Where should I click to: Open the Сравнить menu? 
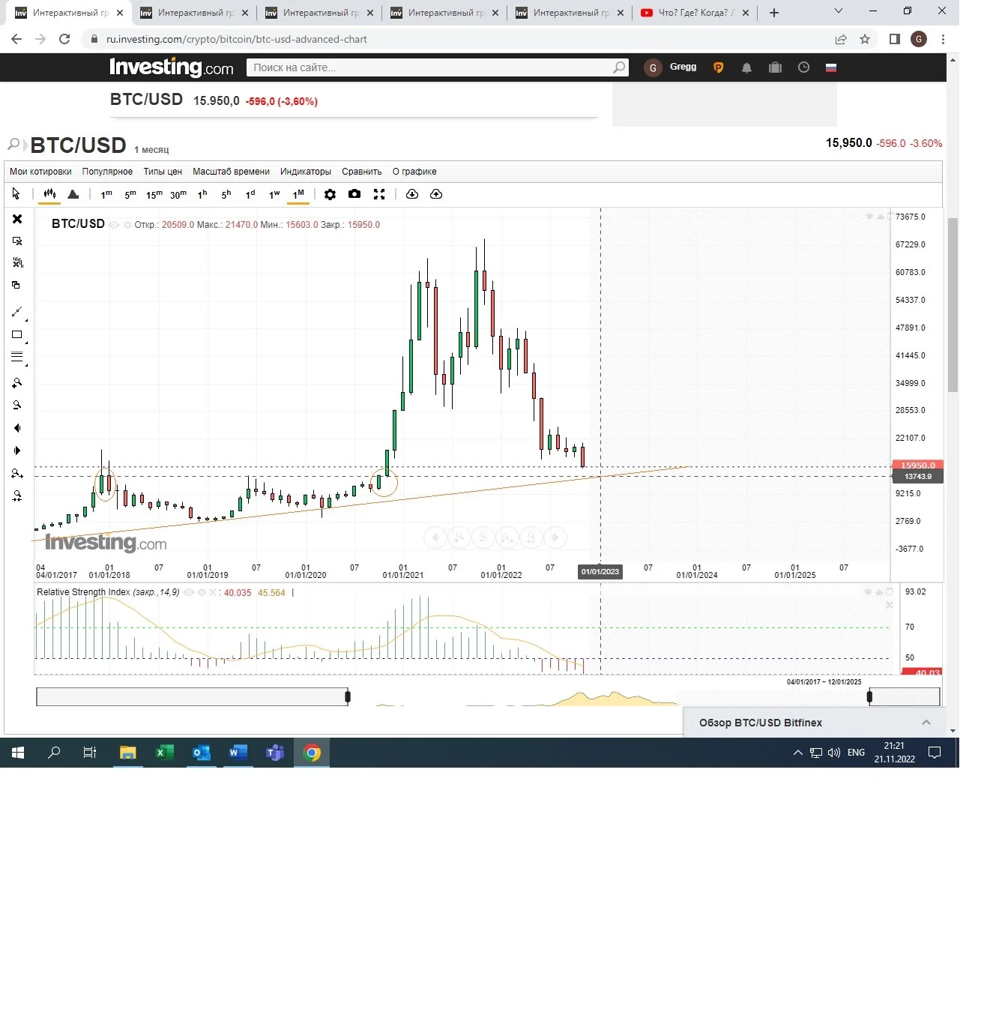[x=362, y=172]
